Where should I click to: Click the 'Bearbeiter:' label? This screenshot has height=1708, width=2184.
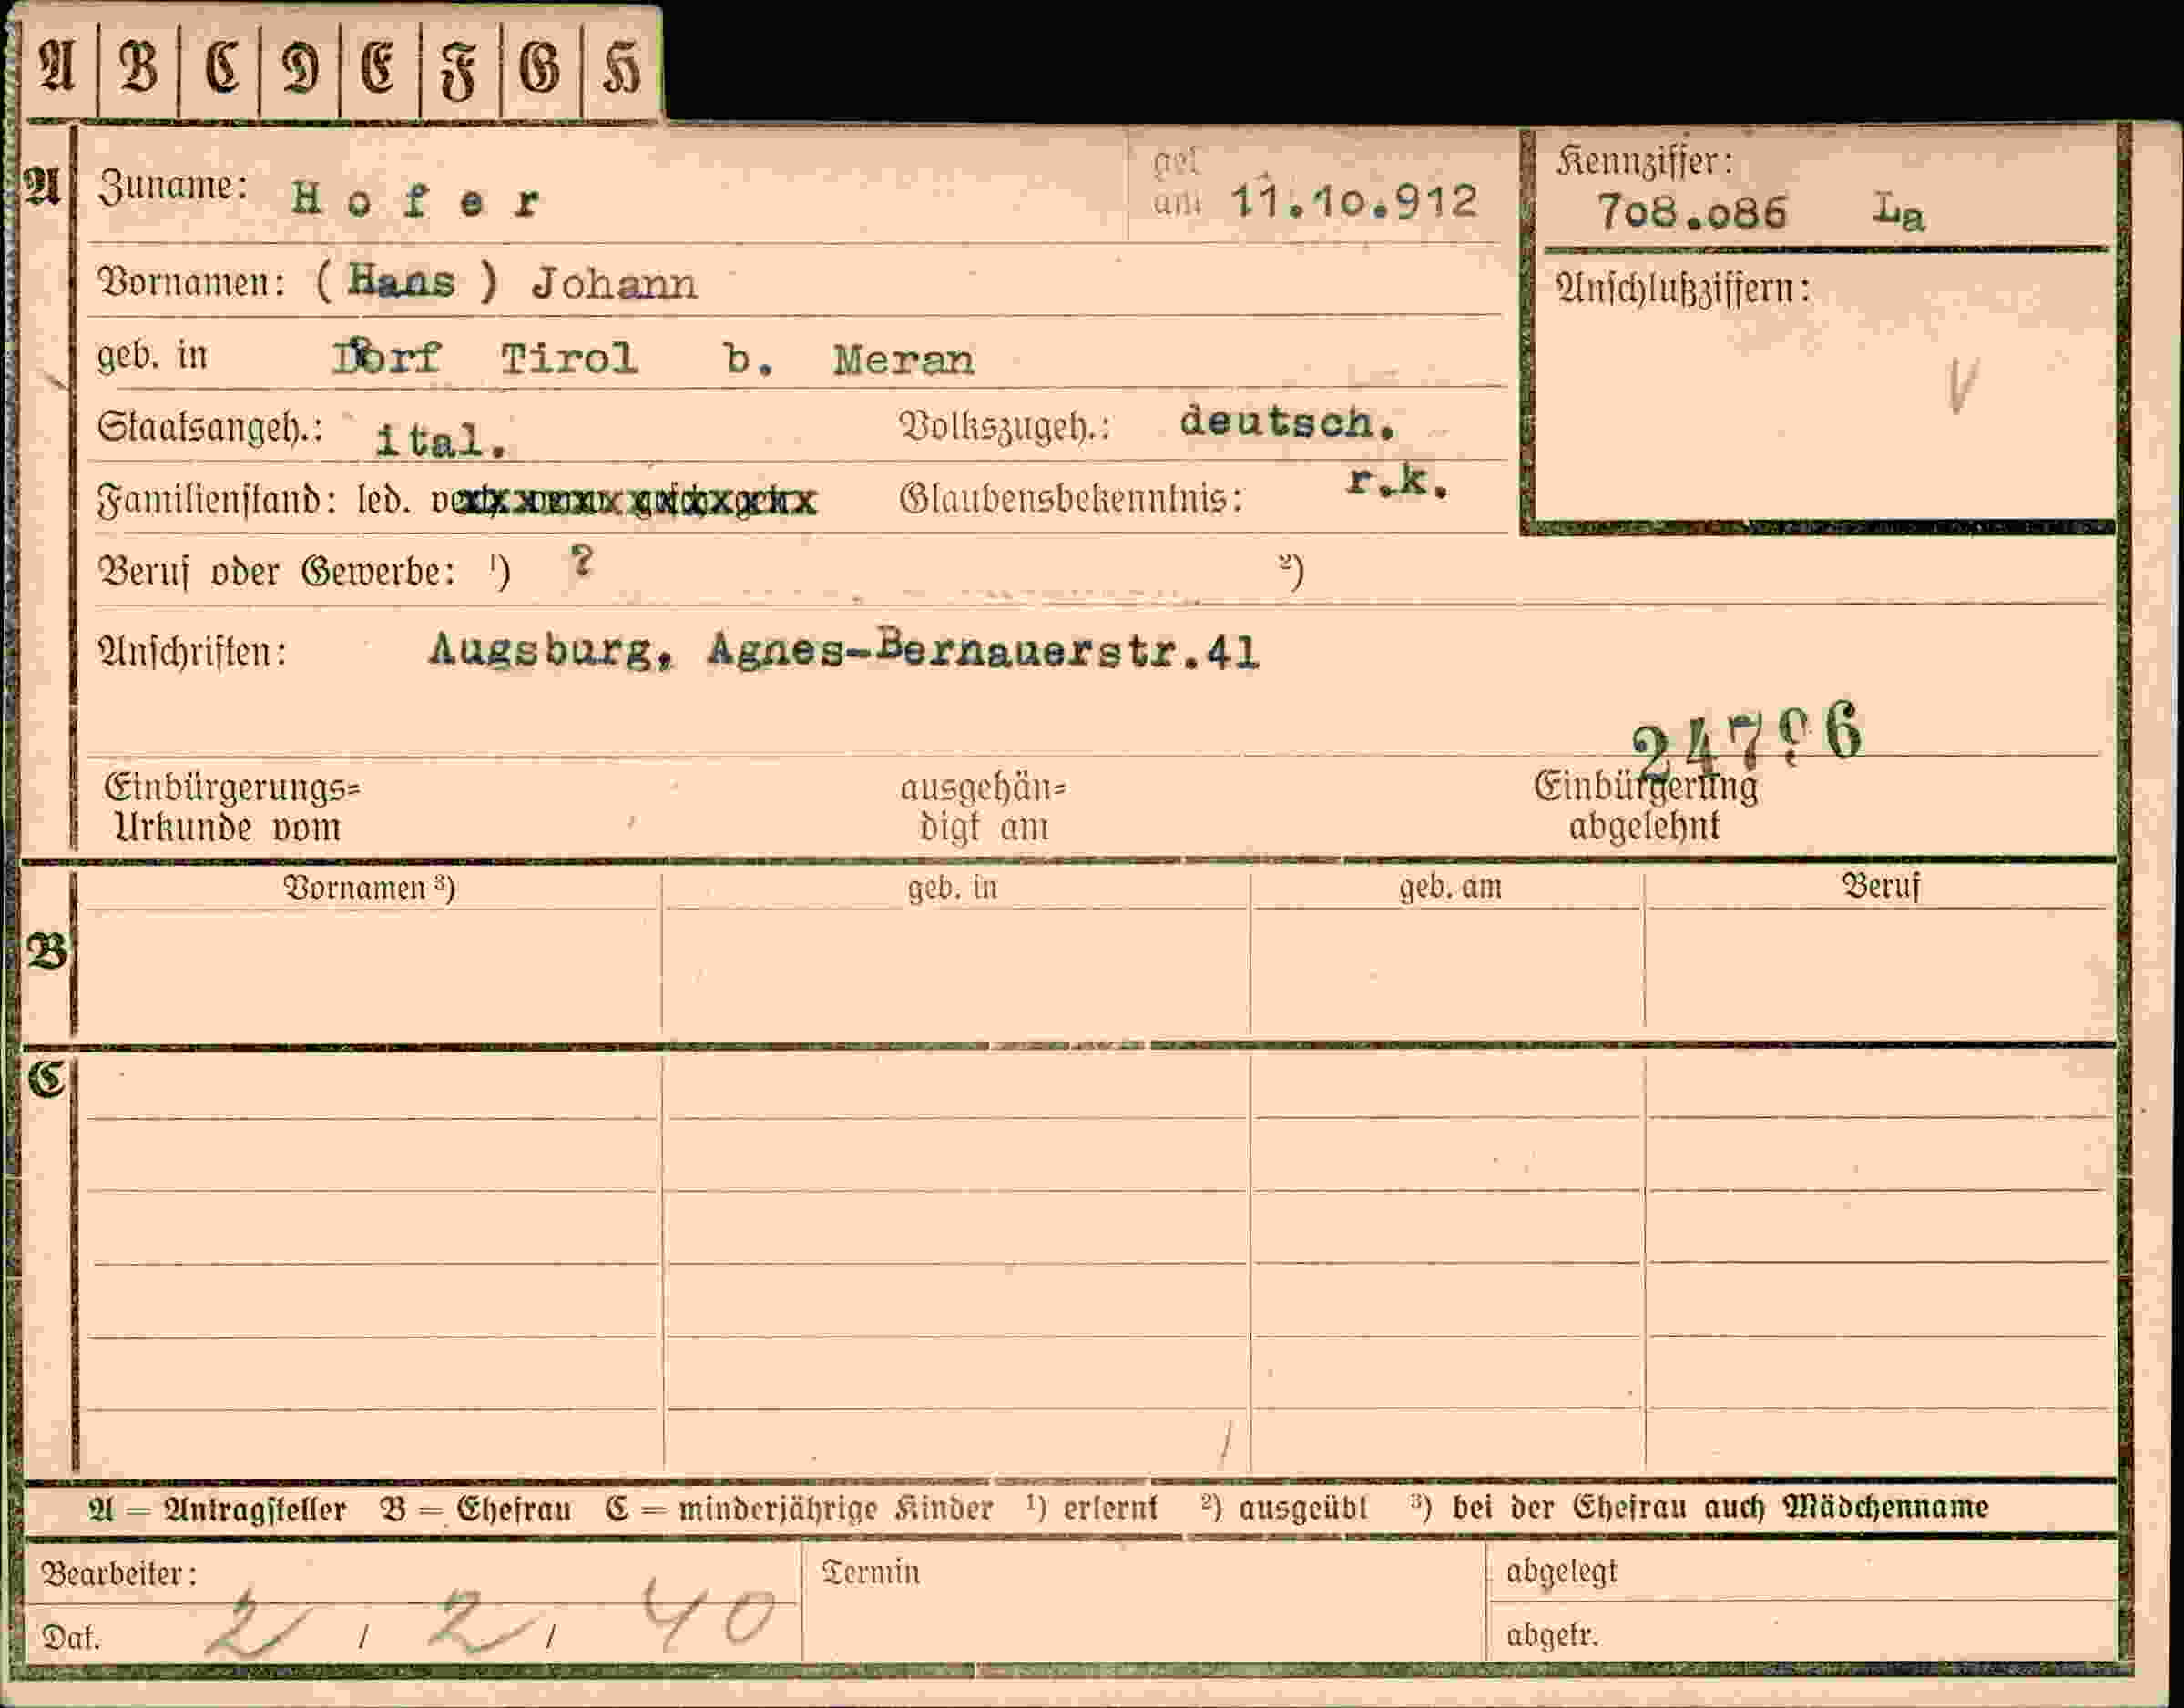click(118, 1574)
